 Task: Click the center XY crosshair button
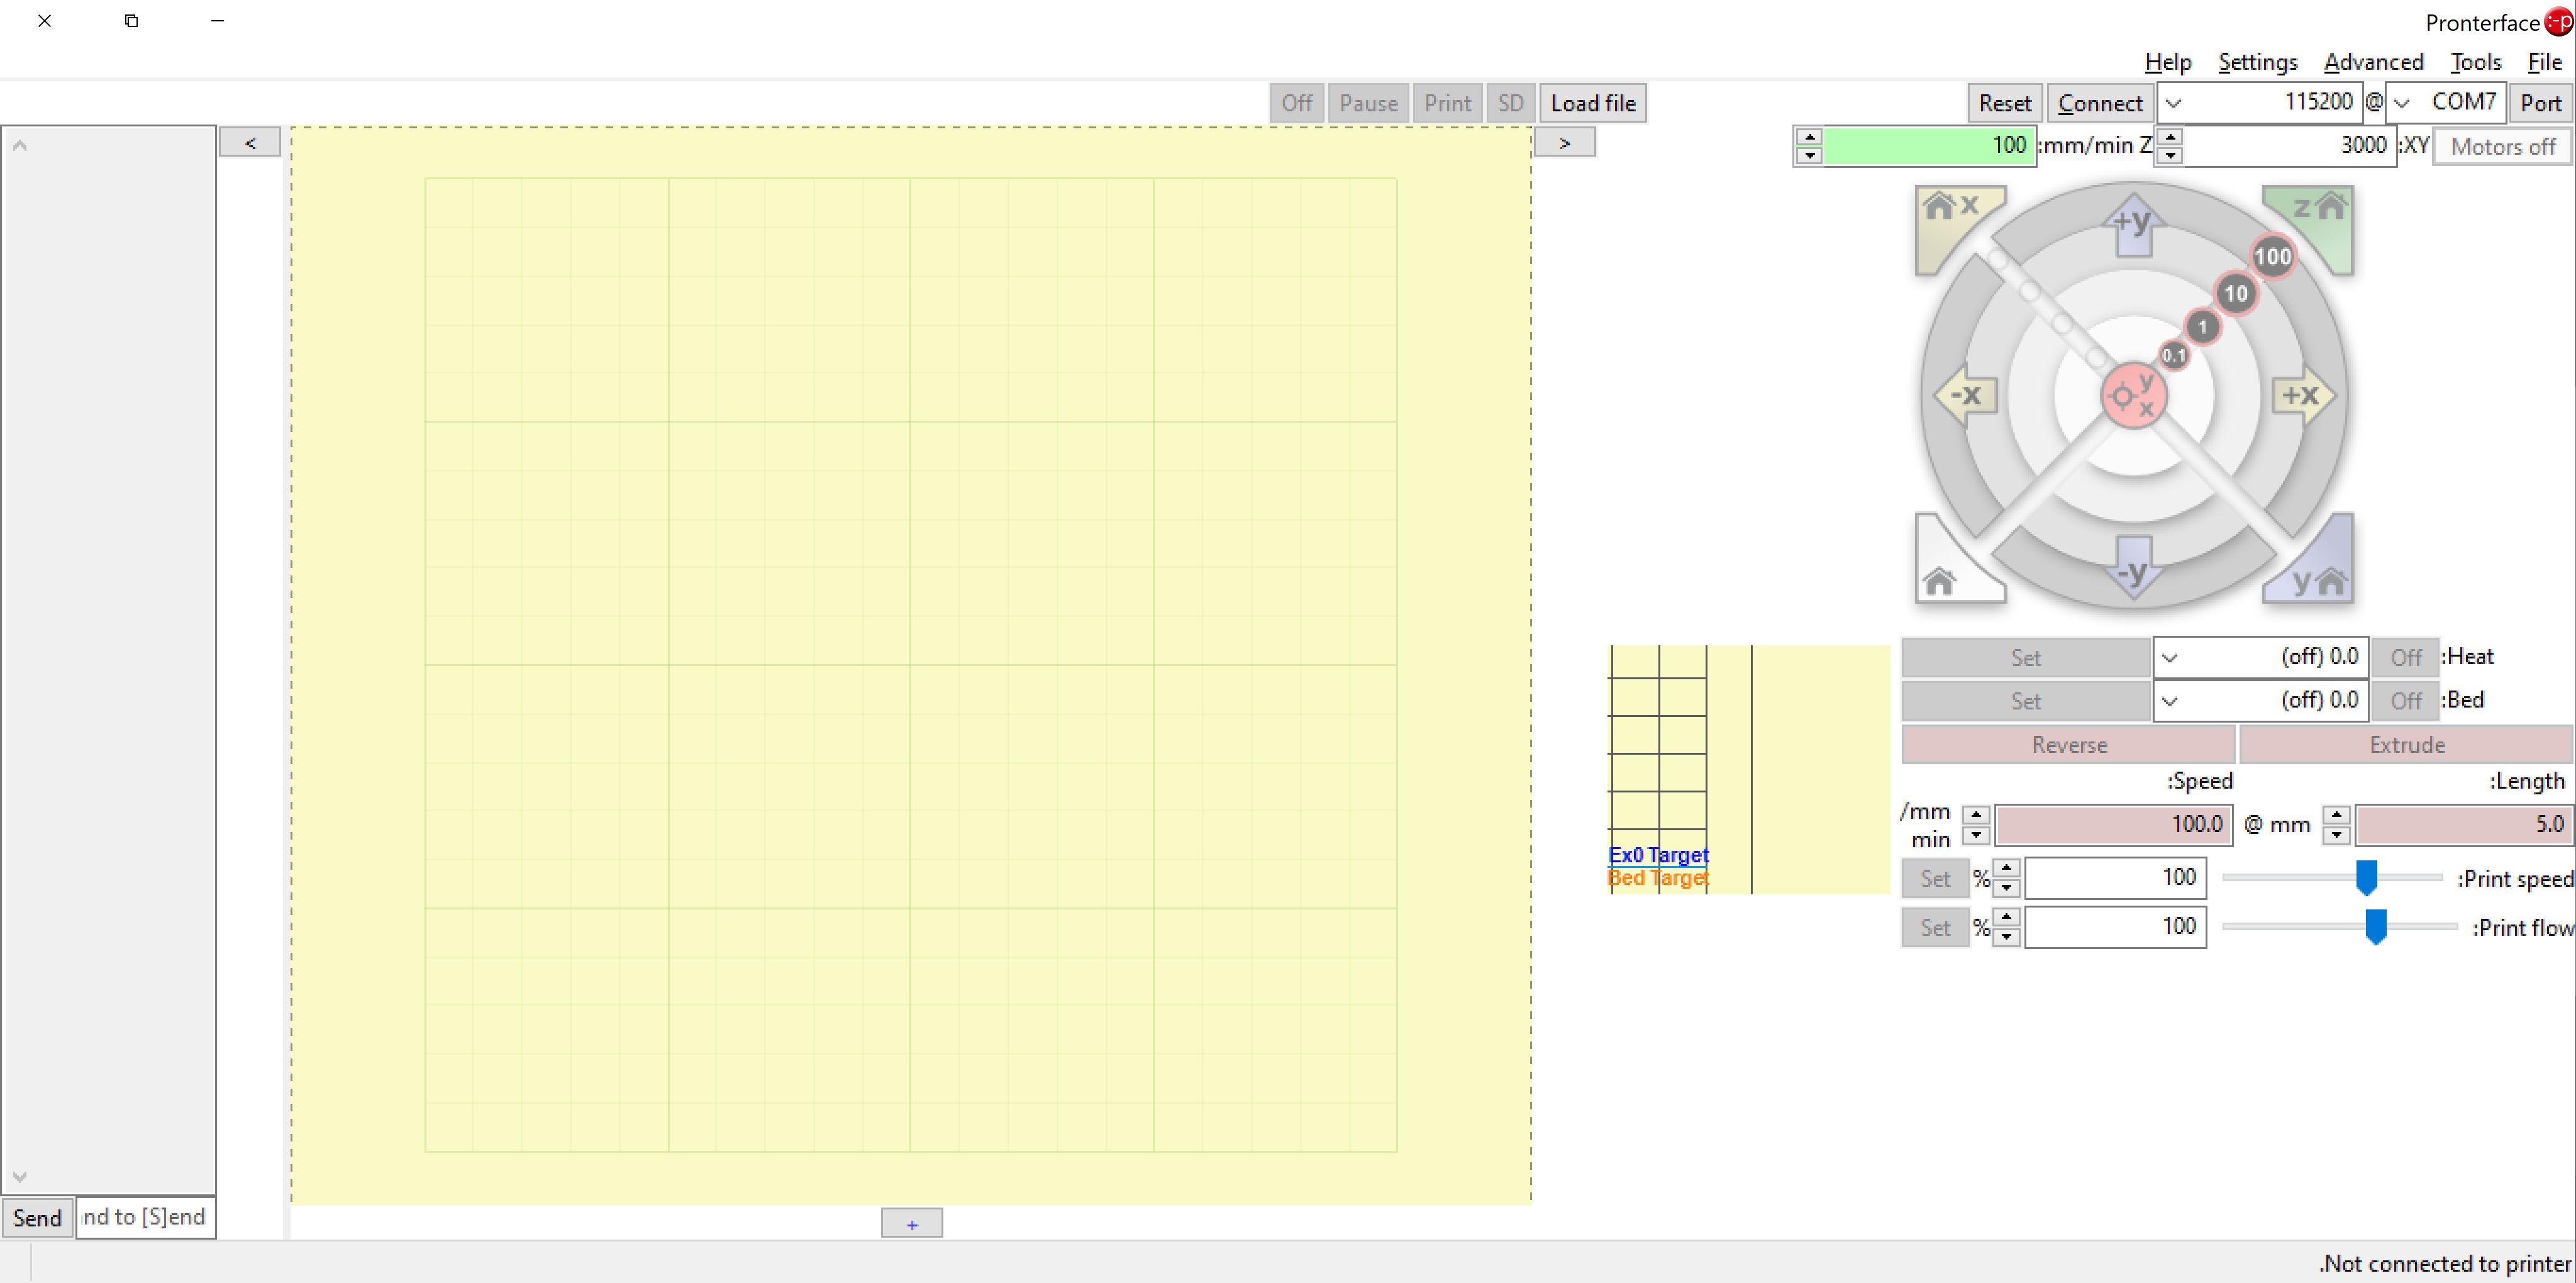click(2133, 395)
